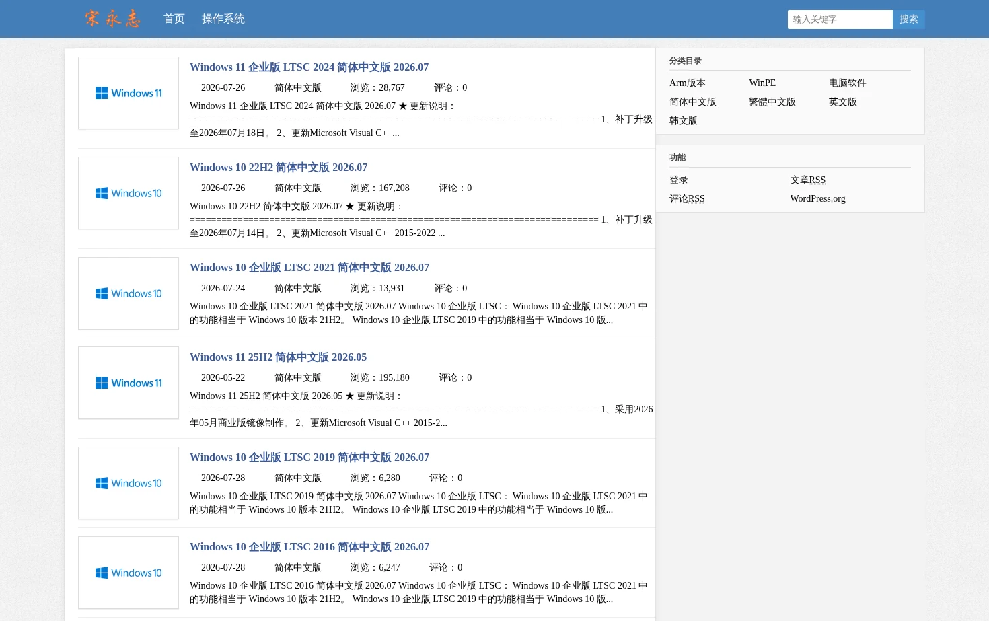Click 简体中文版 tag under Windows 10 22H2
The height and width of the screenshot is (621, 989).
click(x=298, y=188)
